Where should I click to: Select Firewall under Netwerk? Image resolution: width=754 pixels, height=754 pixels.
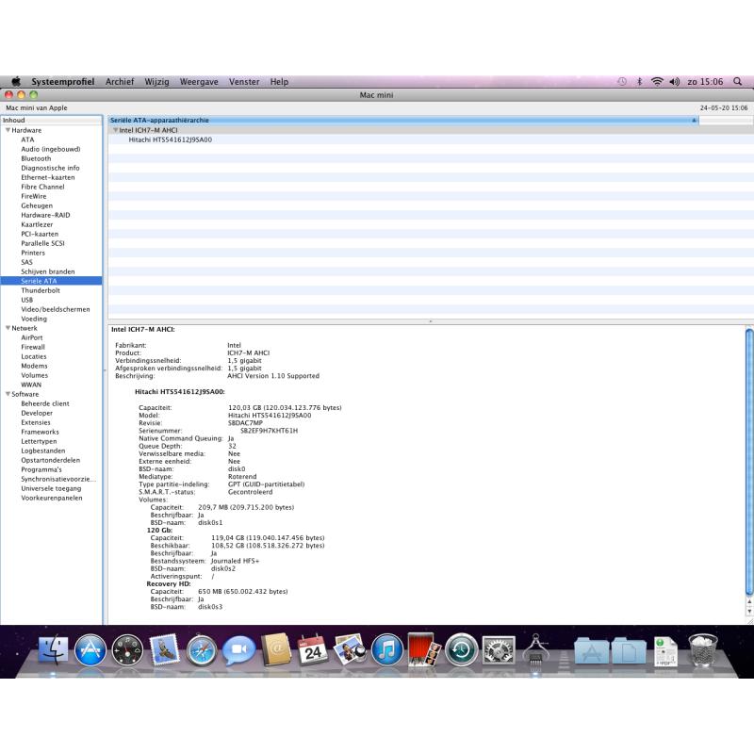point(33,347)
